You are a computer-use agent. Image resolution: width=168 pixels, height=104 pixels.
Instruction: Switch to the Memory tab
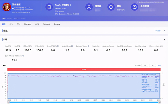click(28, 24)
